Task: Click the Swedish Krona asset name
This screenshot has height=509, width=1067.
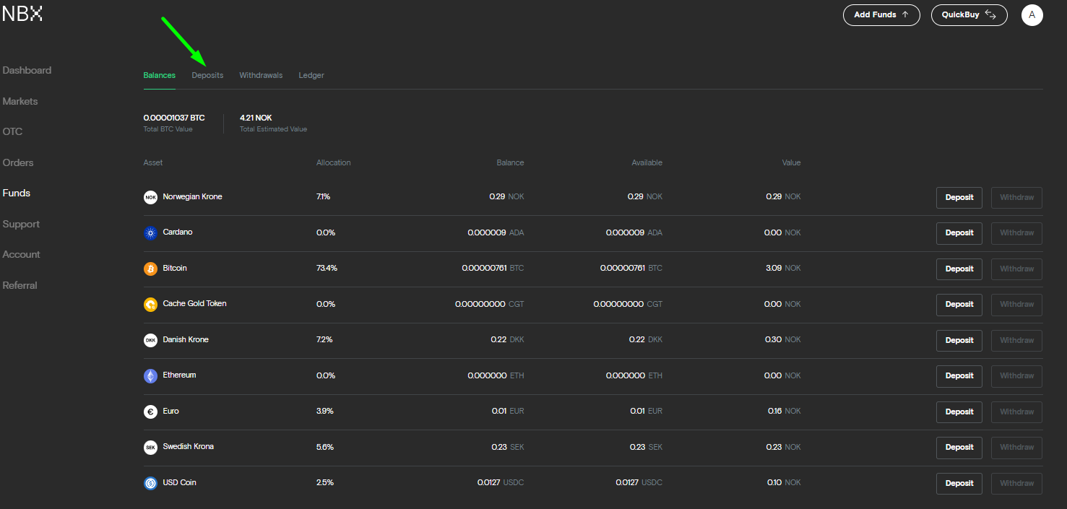Action: click(x=188, y=446)
